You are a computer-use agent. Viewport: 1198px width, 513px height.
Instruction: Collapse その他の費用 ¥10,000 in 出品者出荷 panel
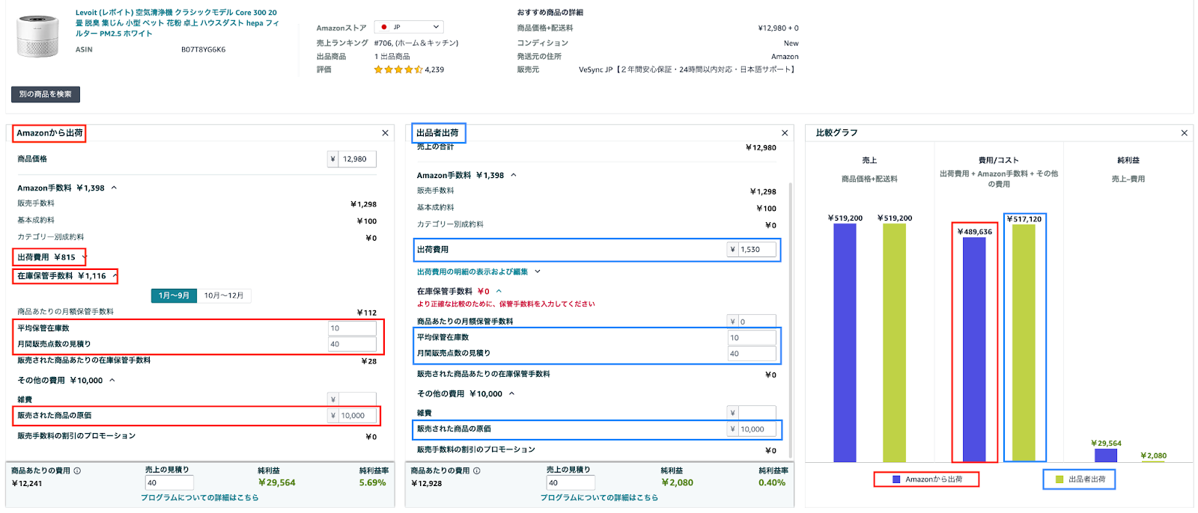click(512, 393)
